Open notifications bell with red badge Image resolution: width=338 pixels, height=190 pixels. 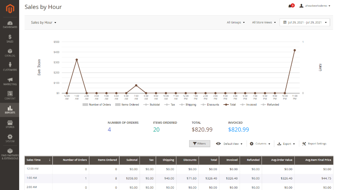(x=291, y=6)
